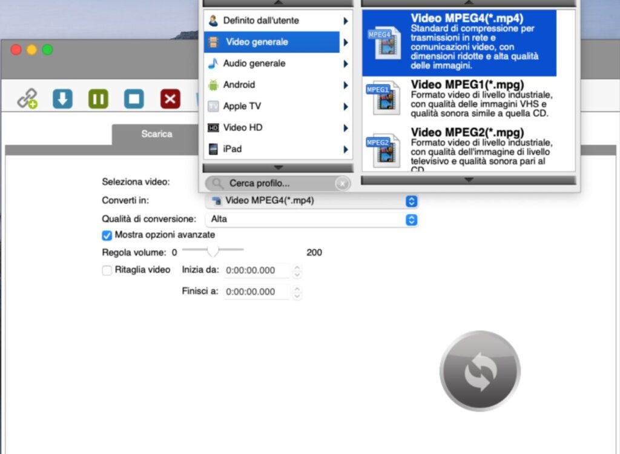Click the paste URL link icon
This screenshot has height=454, width=620.
(27, 99)
